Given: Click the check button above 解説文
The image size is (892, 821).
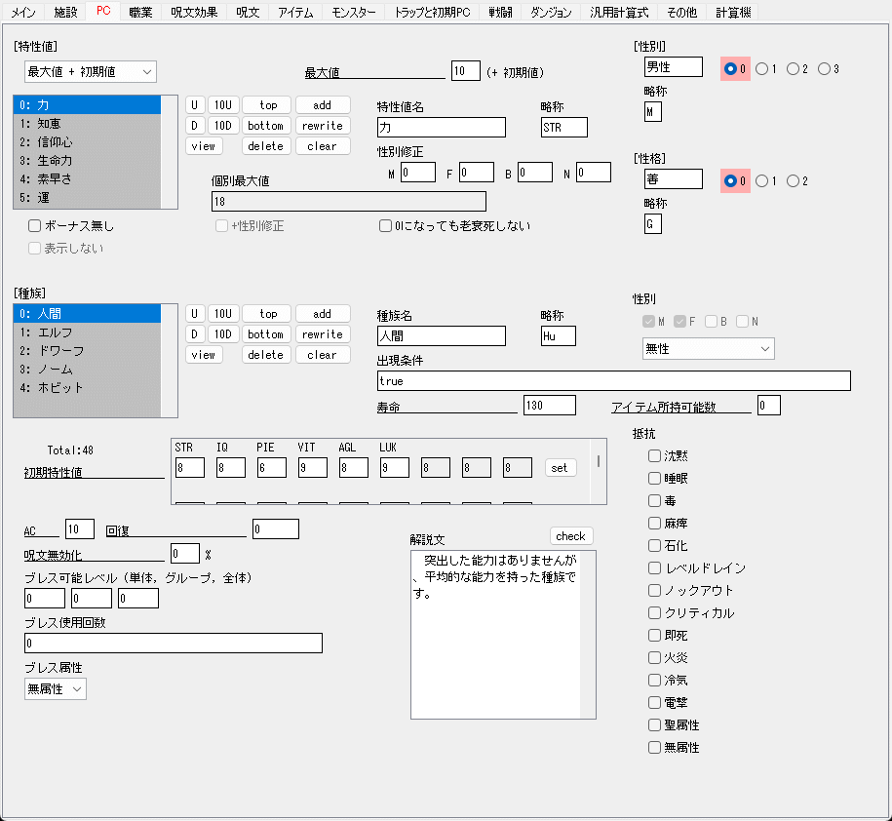Looking at the screenshot, I should pyautogui.click(x=570, y=536).
